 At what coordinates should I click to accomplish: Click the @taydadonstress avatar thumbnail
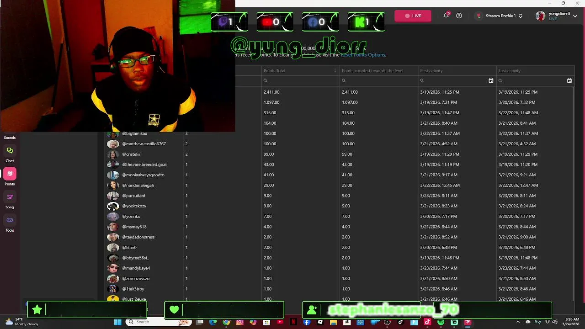click(x=113, y=237)
